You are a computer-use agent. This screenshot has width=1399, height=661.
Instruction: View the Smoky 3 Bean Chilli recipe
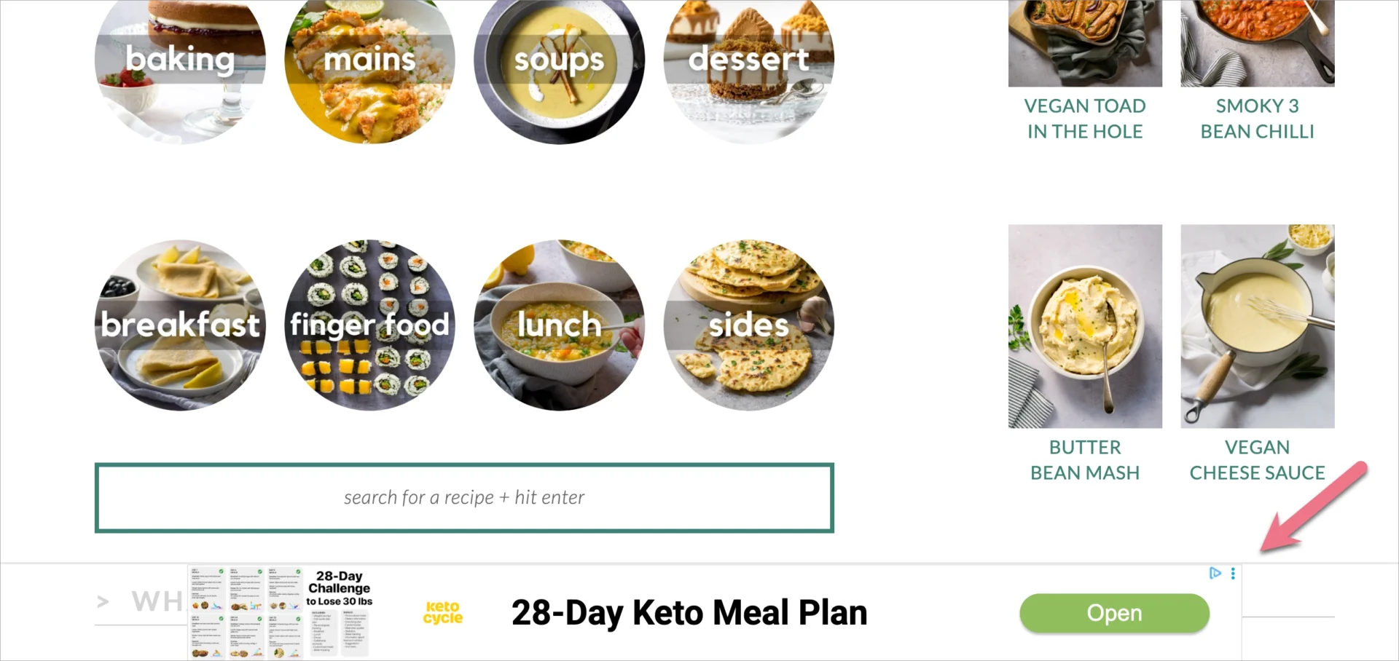pyautogui.click(x=1257, y=118)
